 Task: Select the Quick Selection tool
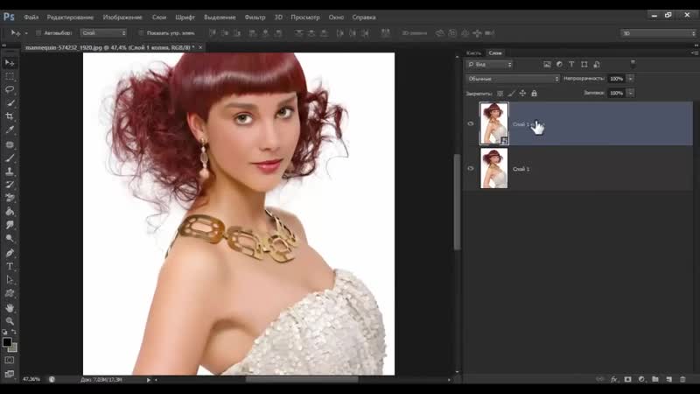point(10,103)
